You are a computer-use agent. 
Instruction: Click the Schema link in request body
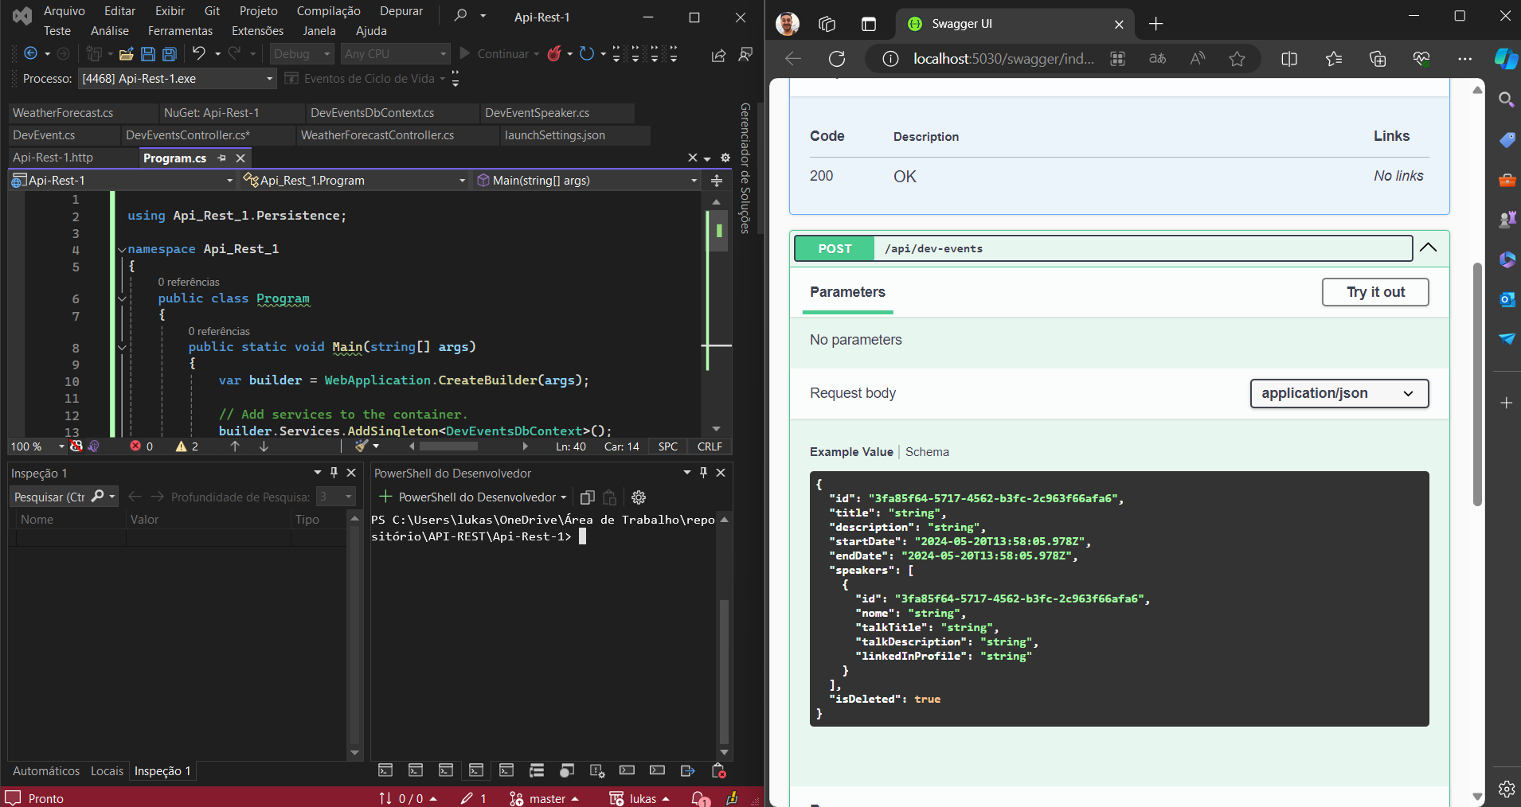(x=927, y=452)
